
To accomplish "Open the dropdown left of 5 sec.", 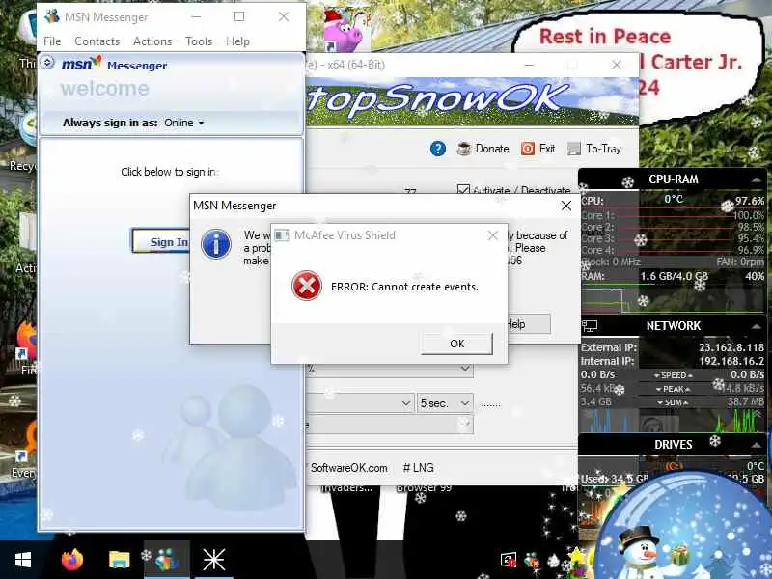I will click(x=360, y=403).
